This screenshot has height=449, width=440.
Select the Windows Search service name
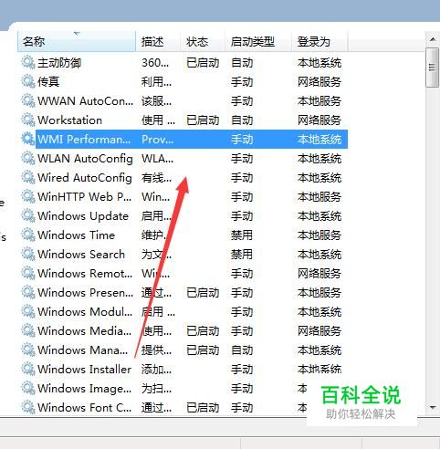coord(81,255)
